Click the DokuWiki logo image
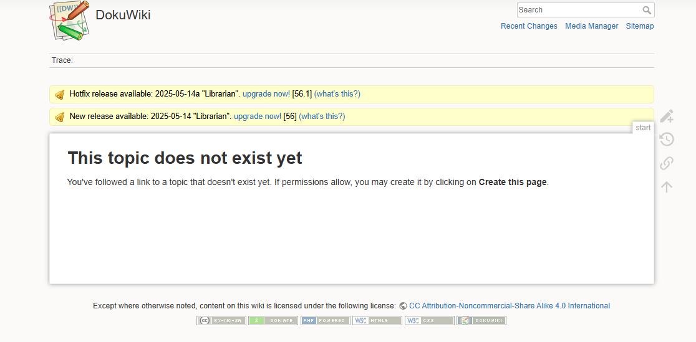Viewport: 696px width, 342px height. click(70, 21)
